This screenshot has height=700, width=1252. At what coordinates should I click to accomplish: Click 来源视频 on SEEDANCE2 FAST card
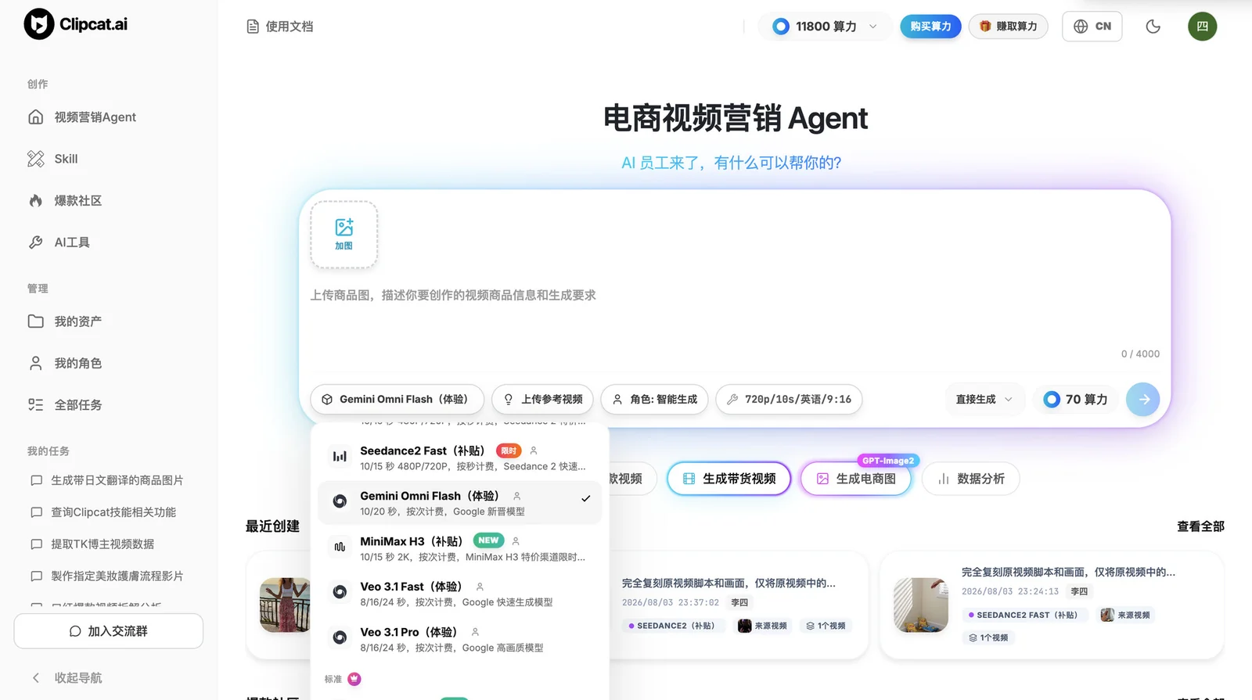(1126, 615)
